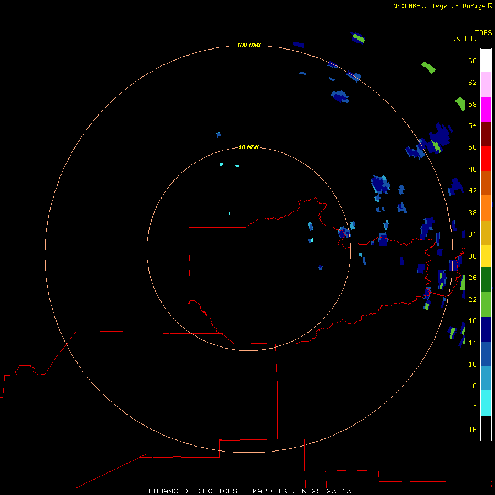Click the 'KAPD' radar site identifier
This screenshot has height=495, width=495.
(x=263, y=491)
